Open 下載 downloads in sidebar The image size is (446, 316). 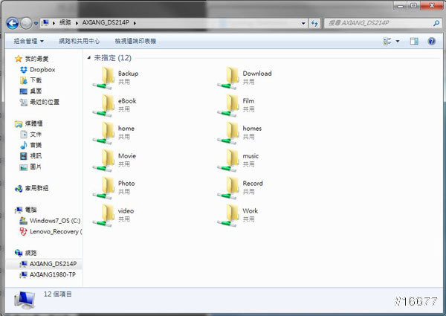[x=36, y=80]
